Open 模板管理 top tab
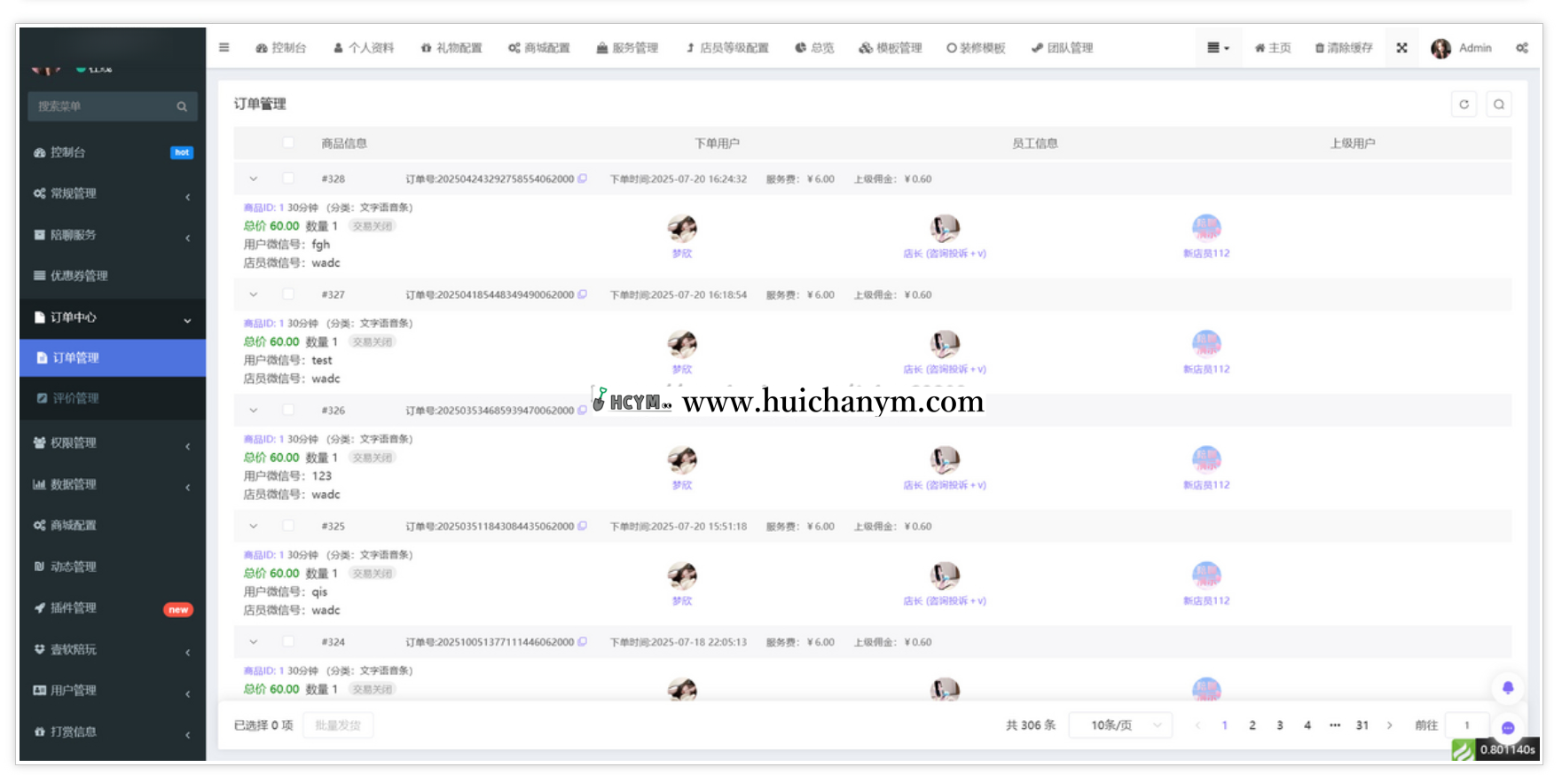The image size is (1562, 775). (x=891, y=48)
